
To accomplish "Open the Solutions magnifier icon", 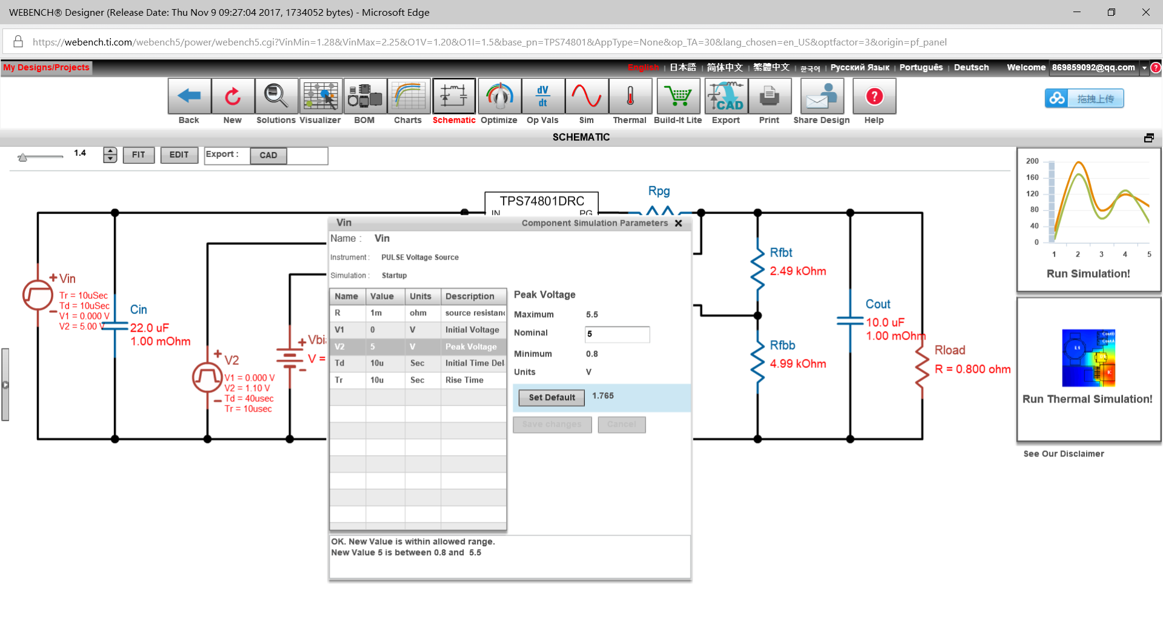I will pos(276,96).
